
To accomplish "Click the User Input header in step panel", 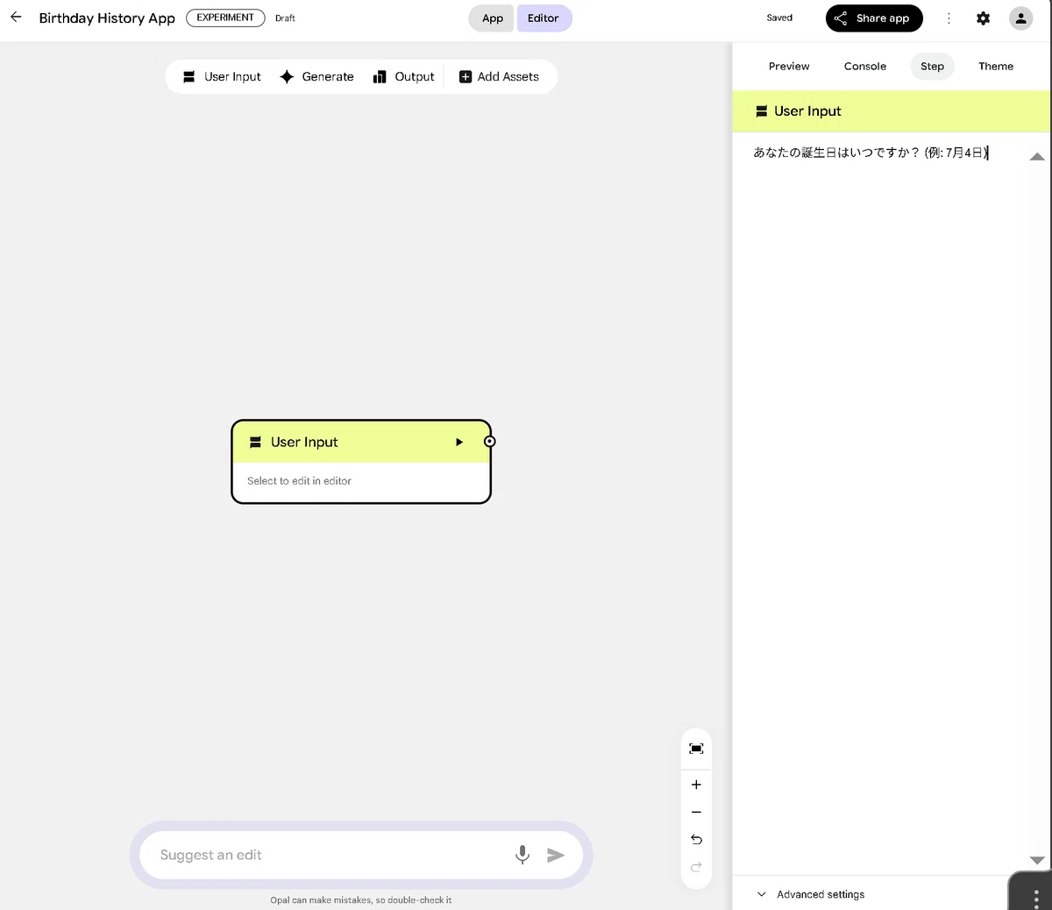I will click(892, 111).
